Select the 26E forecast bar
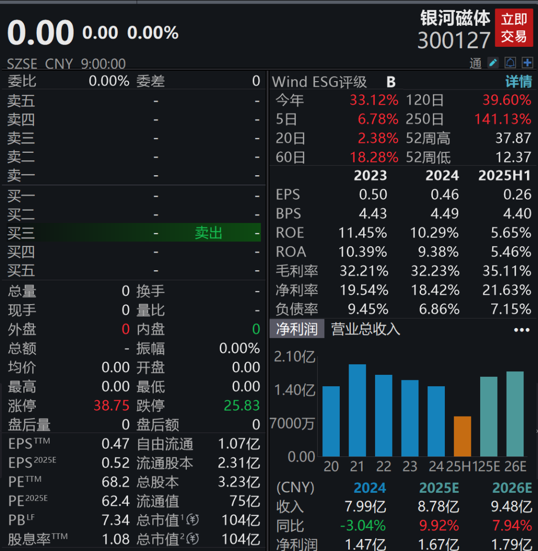Viewport: 538px width, 551px height. click(x=515, y=414)
